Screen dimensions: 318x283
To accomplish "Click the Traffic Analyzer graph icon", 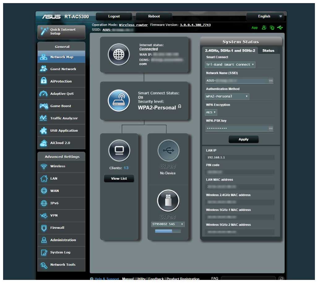I will coord(44,118).
